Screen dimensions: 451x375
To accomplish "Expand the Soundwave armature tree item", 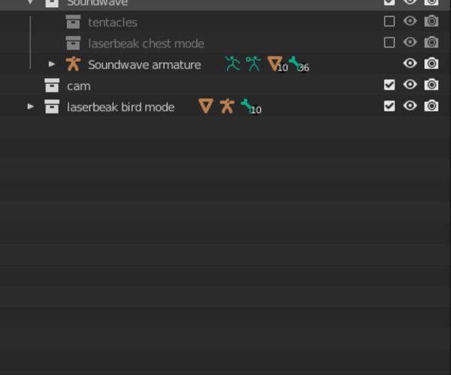I will click(x=52, y=64).
